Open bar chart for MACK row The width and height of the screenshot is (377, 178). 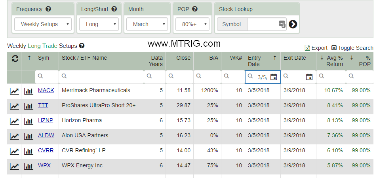[x=29, y=91]
